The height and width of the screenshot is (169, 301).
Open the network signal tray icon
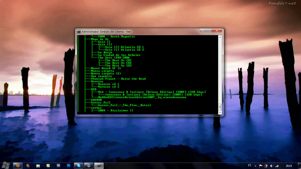click(x=277, y=166)
